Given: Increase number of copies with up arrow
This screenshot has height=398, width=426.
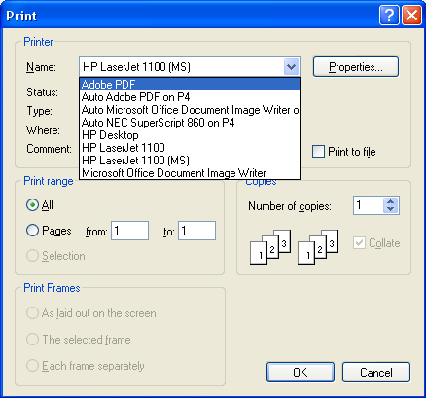Looking at the screenshot, I should (x=391, y=201).
